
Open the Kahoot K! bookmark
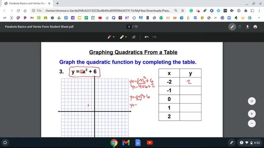coord(127,18)
